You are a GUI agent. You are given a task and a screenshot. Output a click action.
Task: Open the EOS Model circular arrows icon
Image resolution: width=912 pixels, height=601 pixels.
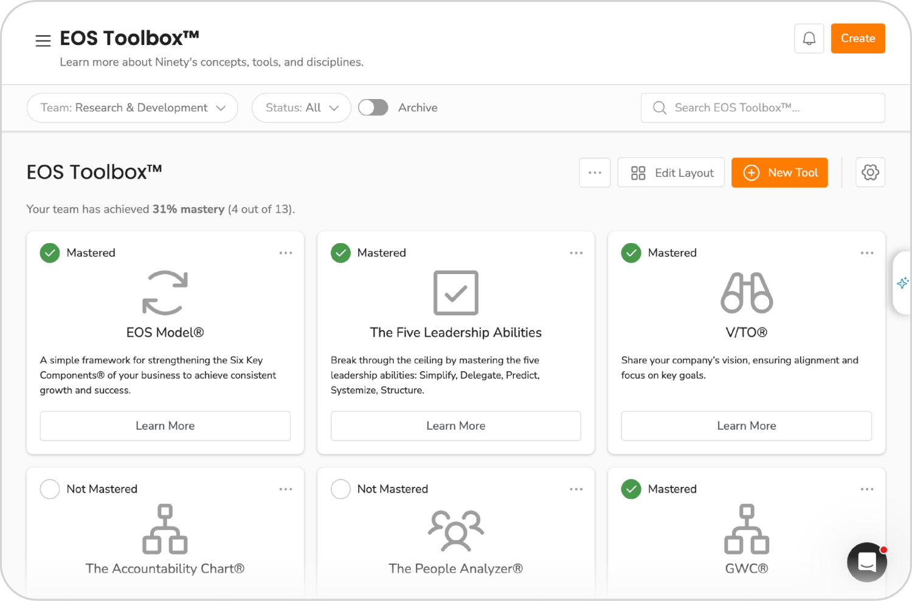(165, 294)
